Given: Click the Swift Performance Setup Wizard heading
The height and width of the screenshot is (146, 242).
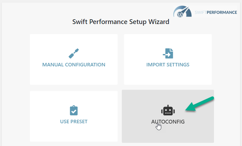Looking at the screenshot, I should pos(121,22).
